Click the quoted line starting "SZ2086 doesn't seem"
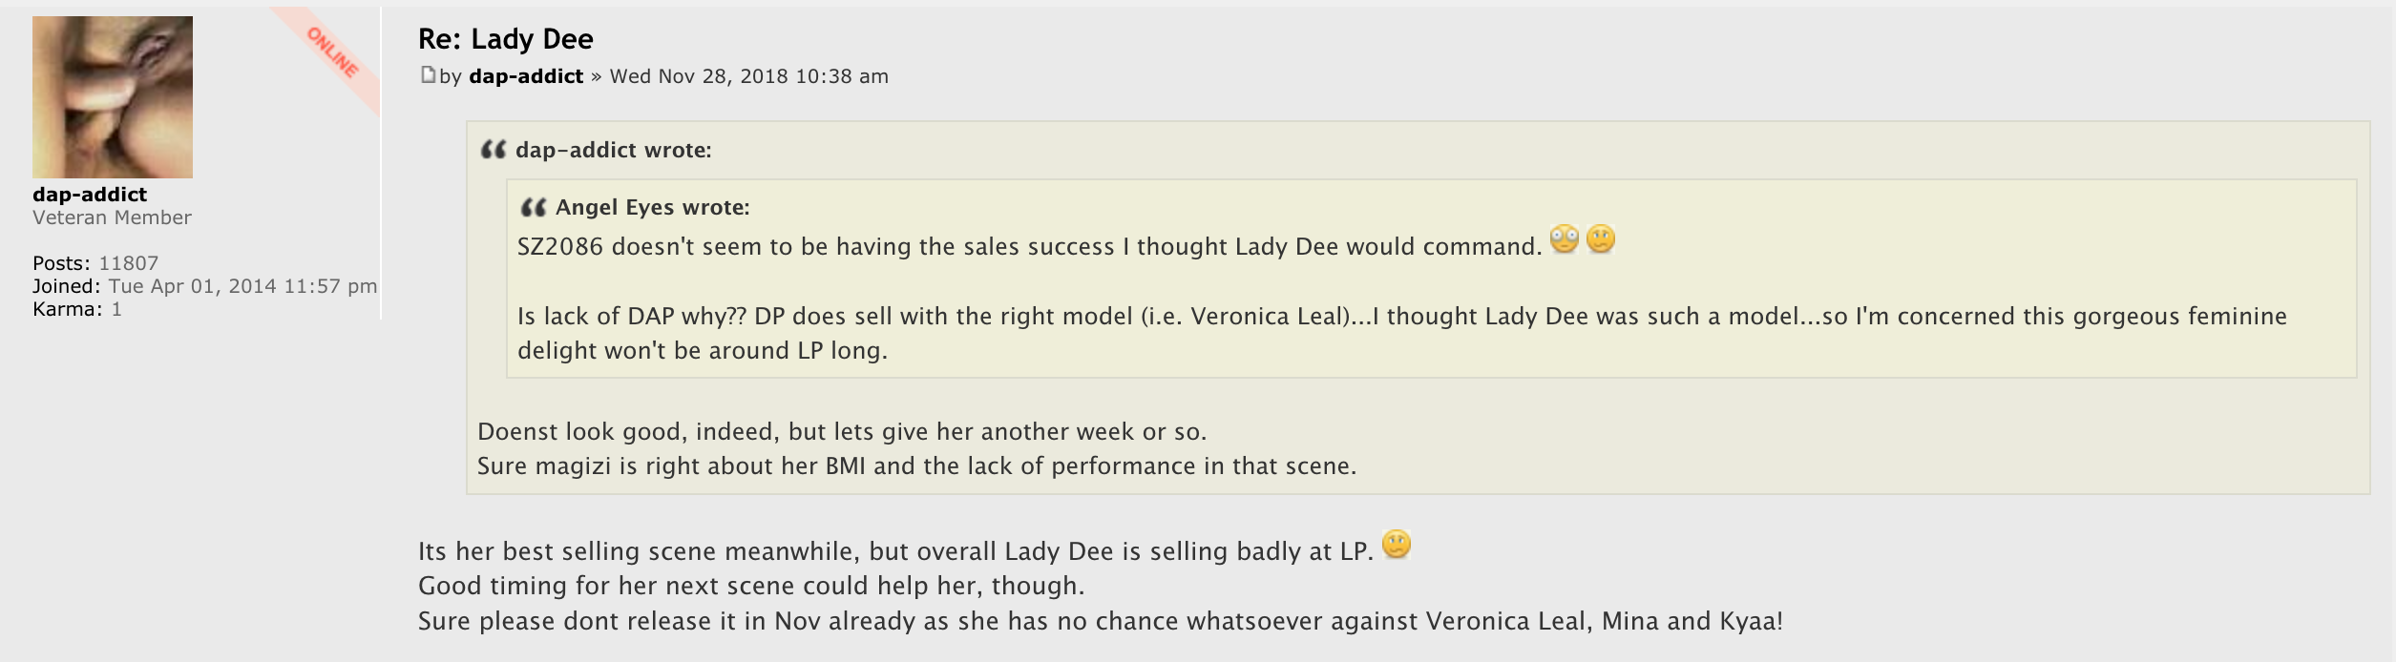2396x662 pixels. (x=1029, y=247)
